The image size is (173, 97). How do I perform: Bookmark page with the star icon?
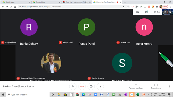pos(128,7)
